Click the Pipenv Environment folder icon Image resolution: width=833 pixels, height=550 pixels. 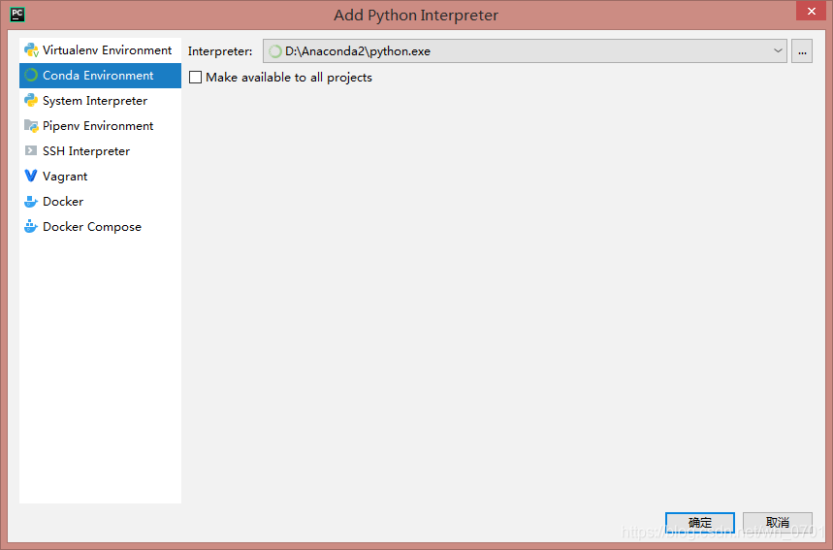(x=31, y=126)
